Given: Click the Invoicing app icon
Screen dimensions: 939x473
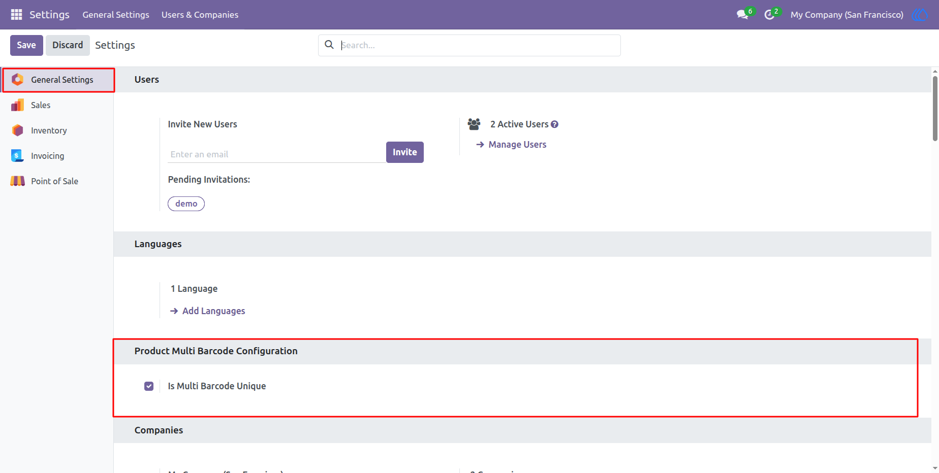Looking at the screenshot, I should [x=18, y=156].
